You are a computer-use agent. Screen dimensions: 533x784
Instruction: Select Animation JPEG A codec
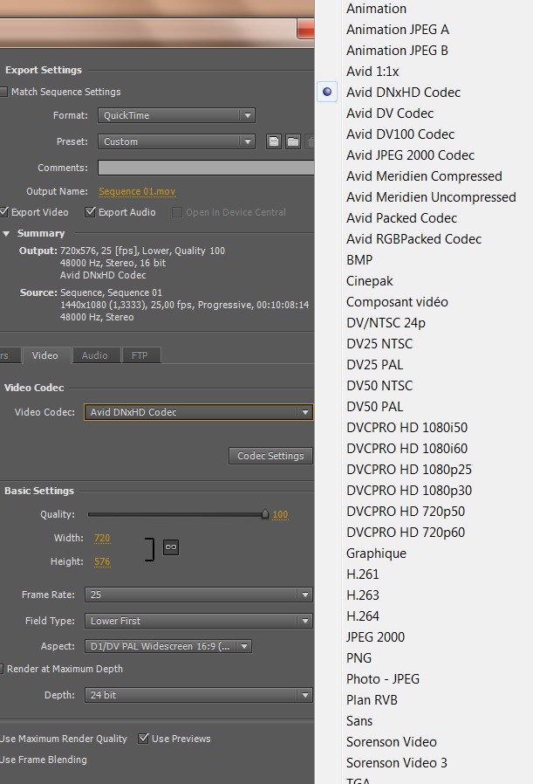click(x=398, y=30)
